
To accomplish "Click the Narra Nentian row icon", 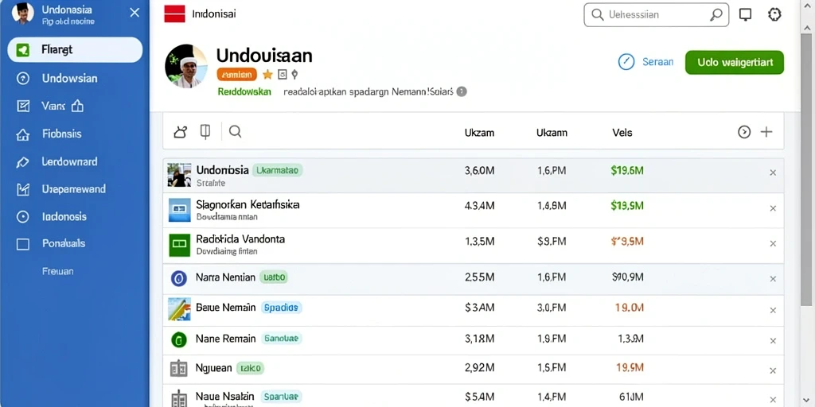I will pyautogui.click(x=179, y=279).
